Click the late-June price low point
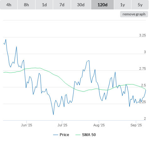149x143 pixels. click(x=53, y=115)
